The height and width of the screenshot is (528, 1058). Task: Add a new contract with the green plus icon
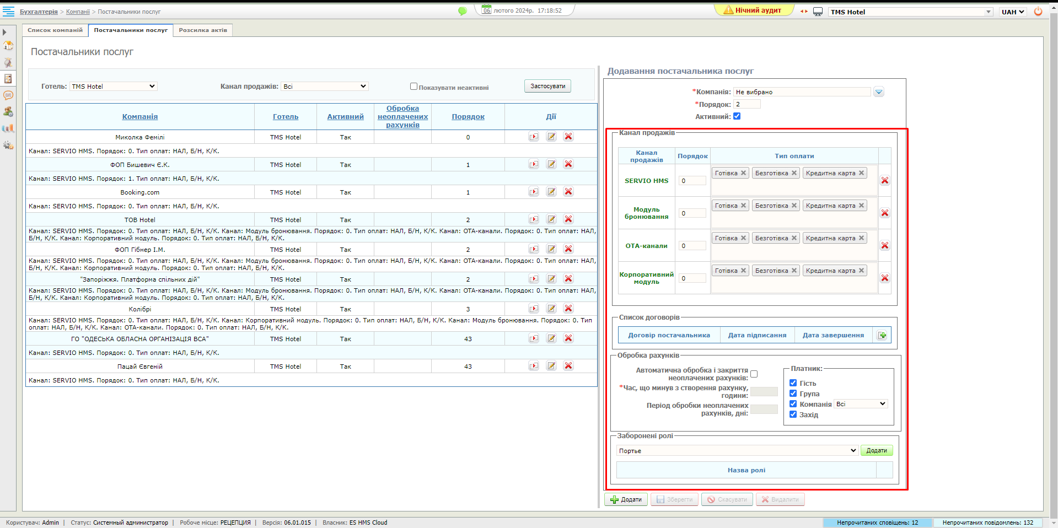point(882,335)
